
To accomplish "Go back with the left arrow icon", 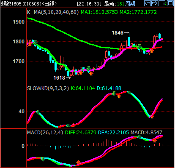I will [148, 3].
